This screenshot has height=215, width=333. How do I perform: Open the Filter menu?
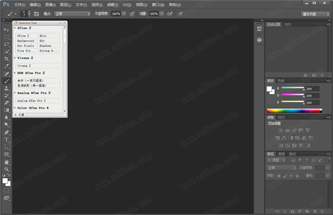112,4
